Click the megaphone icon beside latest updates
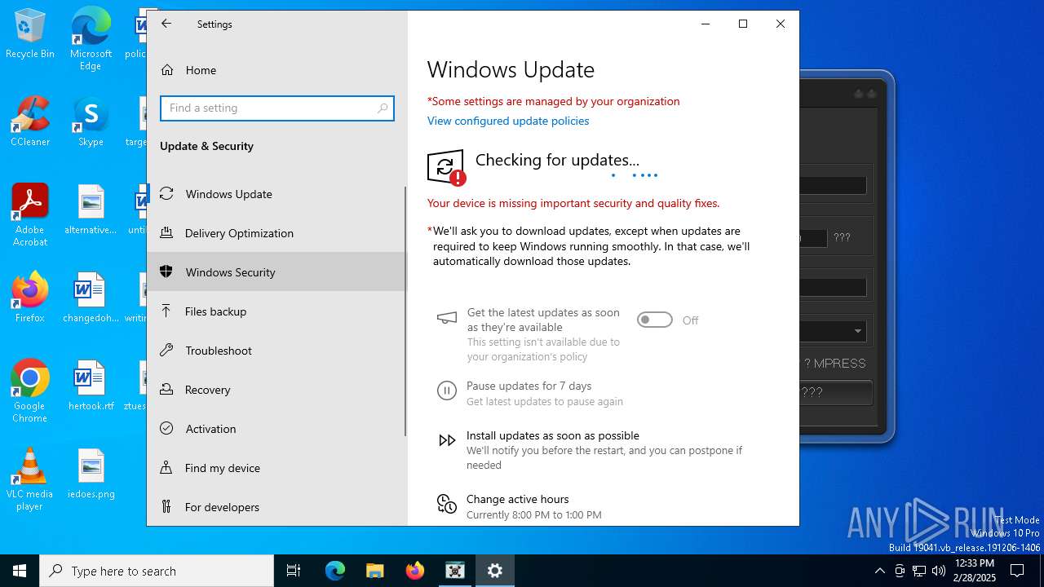Image resolution: width=1044 pixels, height=587 pixels. [x=447, y=318]
